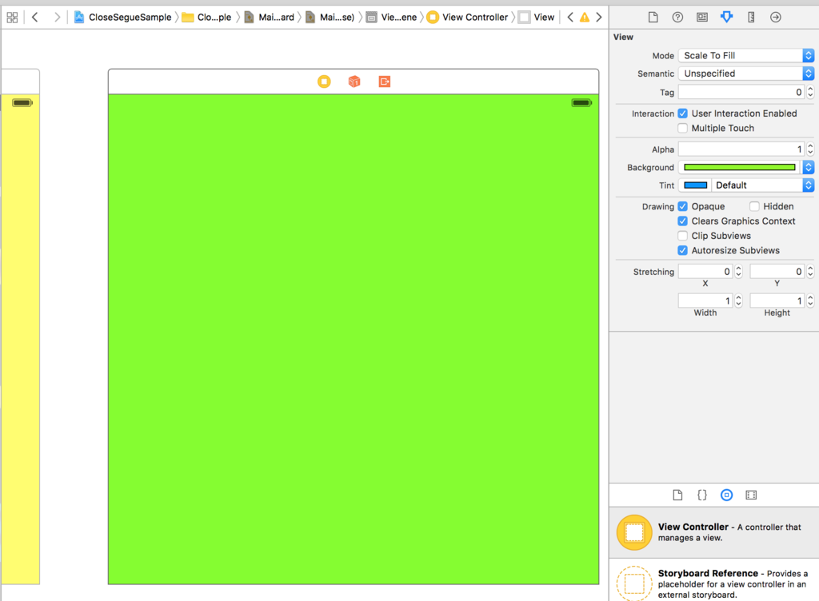The width and height of the screenshot is (819, 601).
Task: Adjust the Alpha stepper
Action: [x=810, y=149]
